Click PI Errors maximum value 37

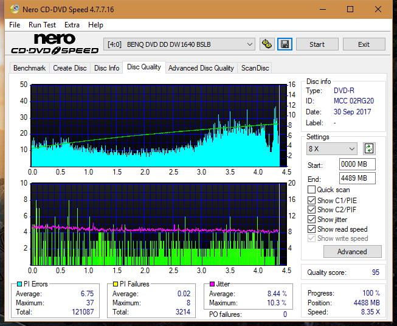click(x=90, y=303)
